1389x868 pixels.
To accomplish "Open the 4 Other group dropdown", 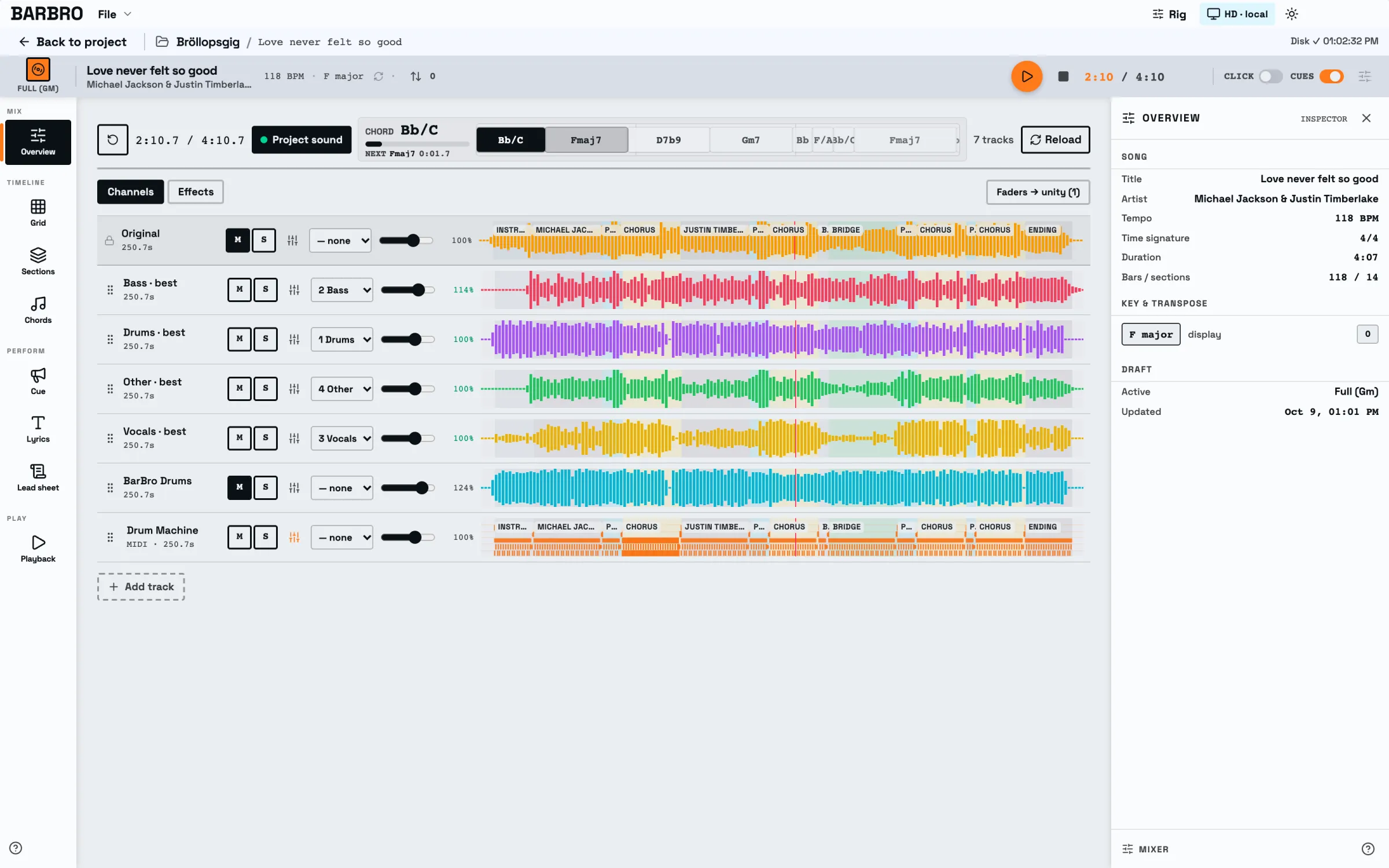I will pos(341,389).
